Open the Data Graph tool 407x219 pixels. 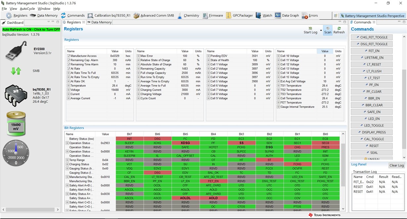pyautogui.click(x=287, y=16)
